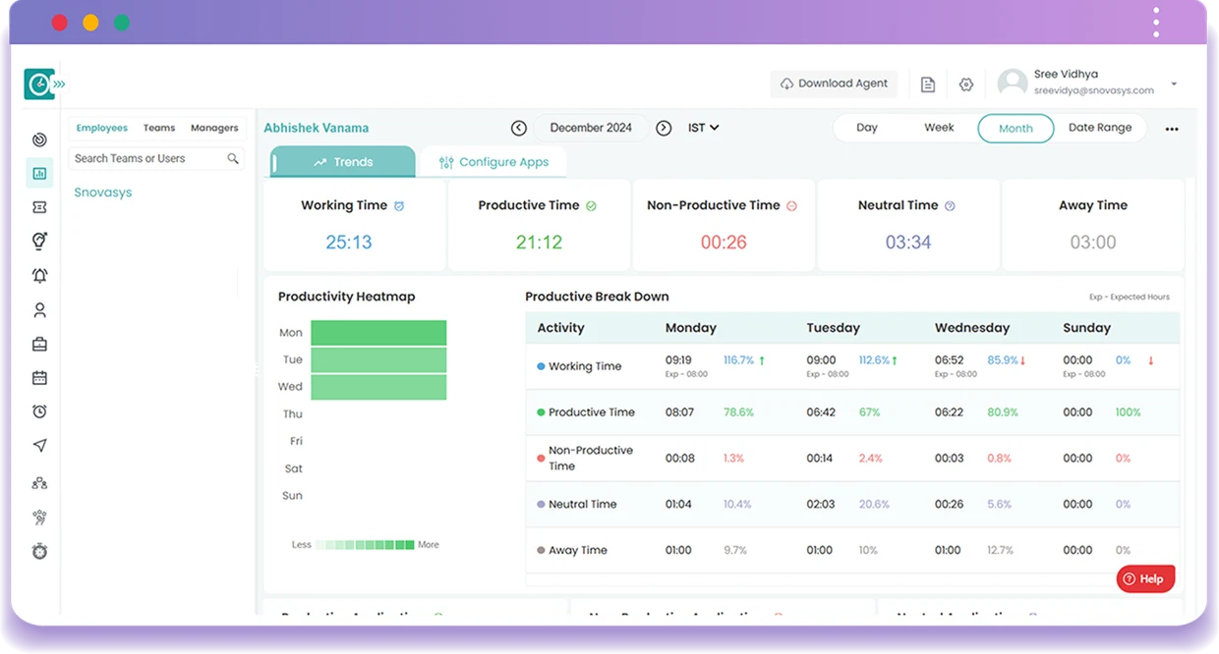Switch to the Week view toggle
Viewport: 1219px width, 654px height.
[x=939, y=127]
